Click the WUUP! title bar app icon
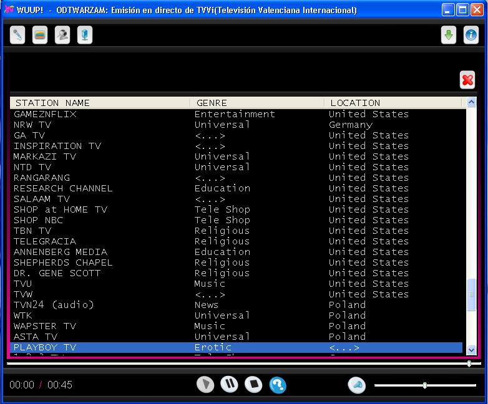The height and width of the screenshot is (404, 488). tap(9, 10)
